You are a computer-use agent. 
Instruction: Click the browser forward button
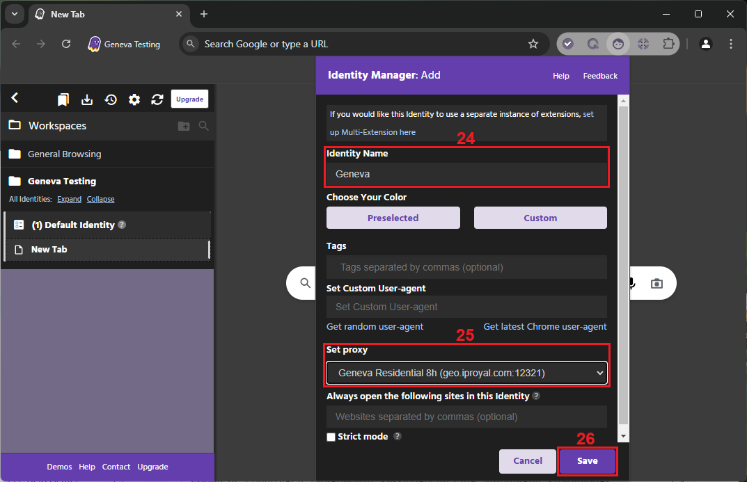point(41,44)
